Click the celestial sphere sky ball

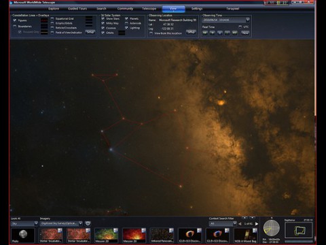pyautogui.click(x=272, y=229)
